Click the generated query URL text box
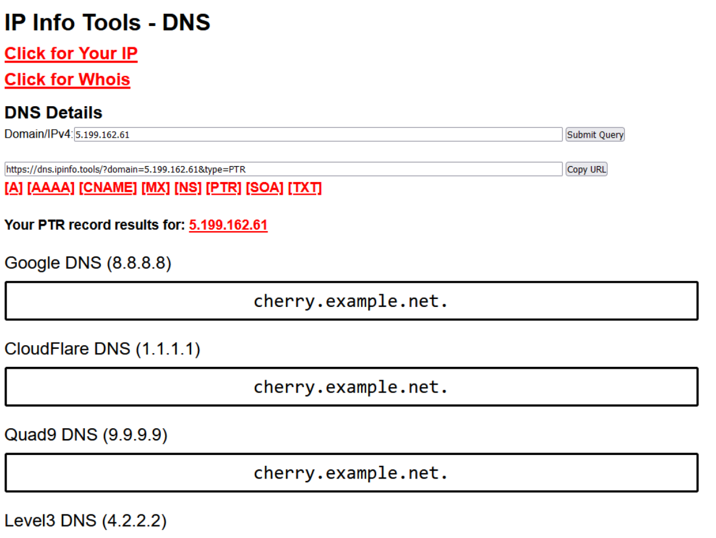 283,169
